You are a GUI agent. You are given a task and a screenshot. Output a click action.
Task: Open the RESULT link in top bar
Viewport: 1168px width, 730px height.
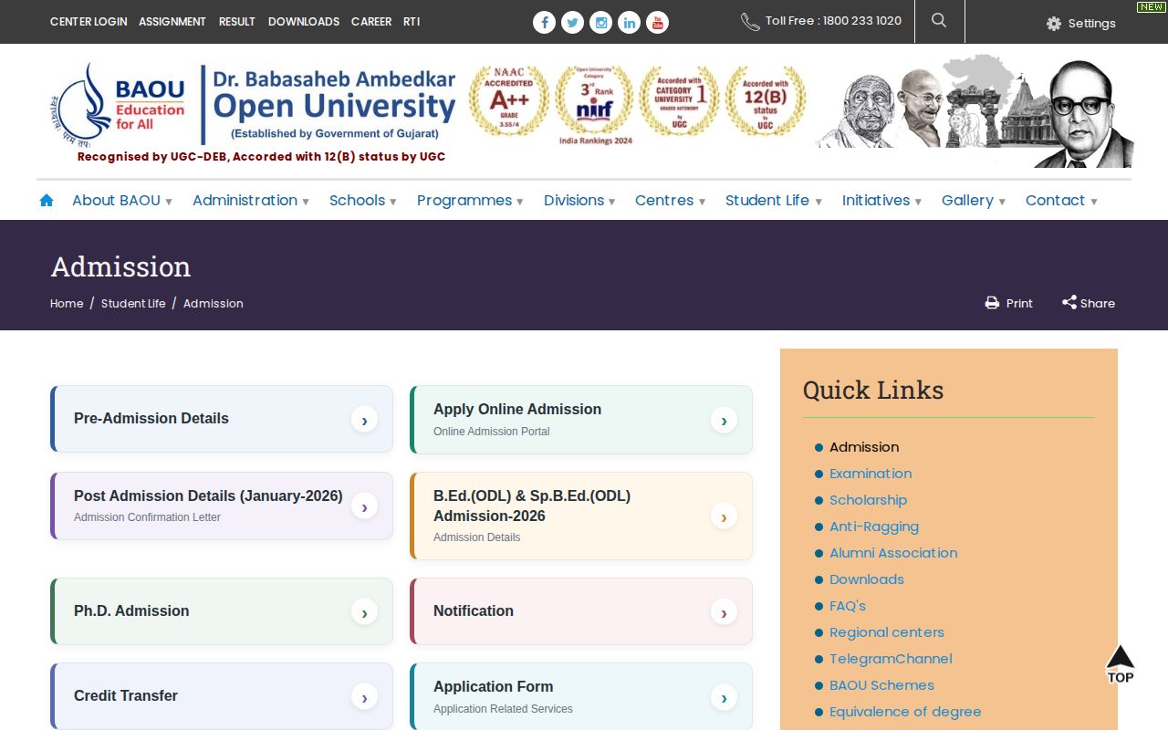(237, 21)
